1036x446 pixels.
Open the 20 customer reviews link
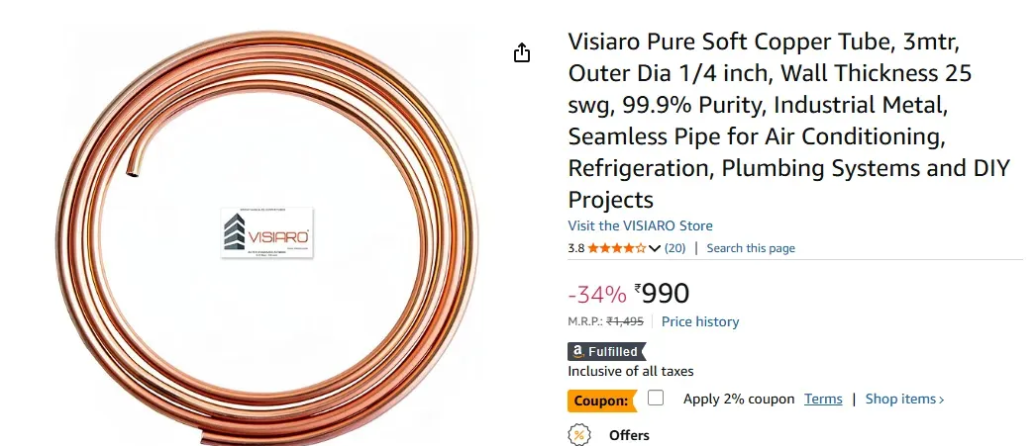point(674,248)
